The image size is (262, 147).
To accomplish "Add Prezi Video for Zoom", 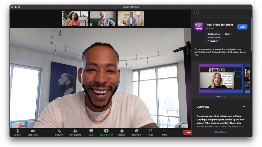I will click(242, 27).
